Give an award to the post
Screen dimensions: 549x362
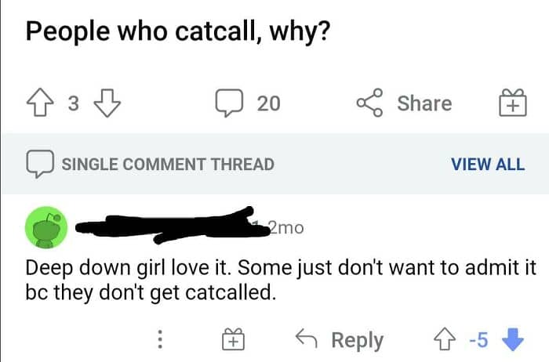pyautogui.click(x=512, y=104)
